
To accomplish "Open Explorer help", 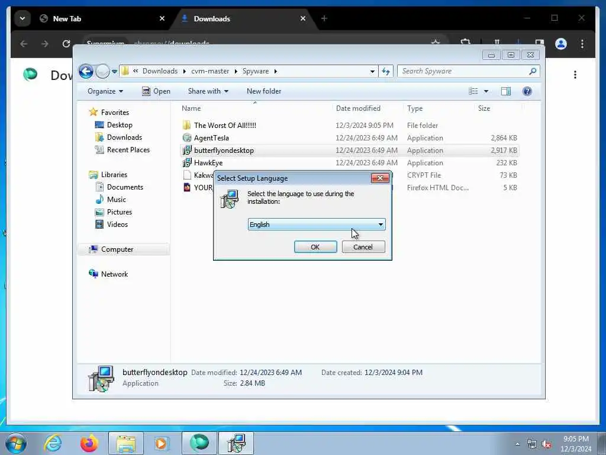I will (x=527, y=91).
